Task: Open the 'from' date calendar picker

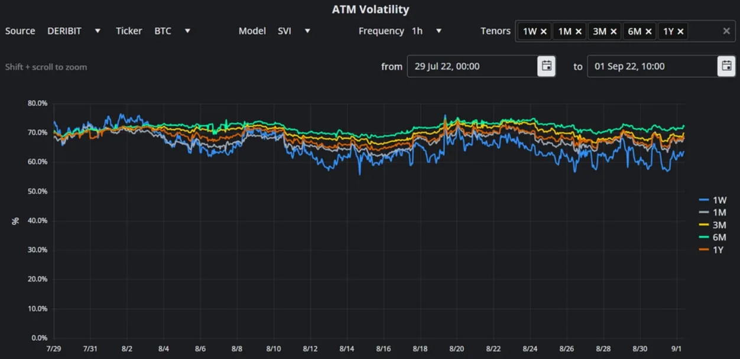Action: 547,66
